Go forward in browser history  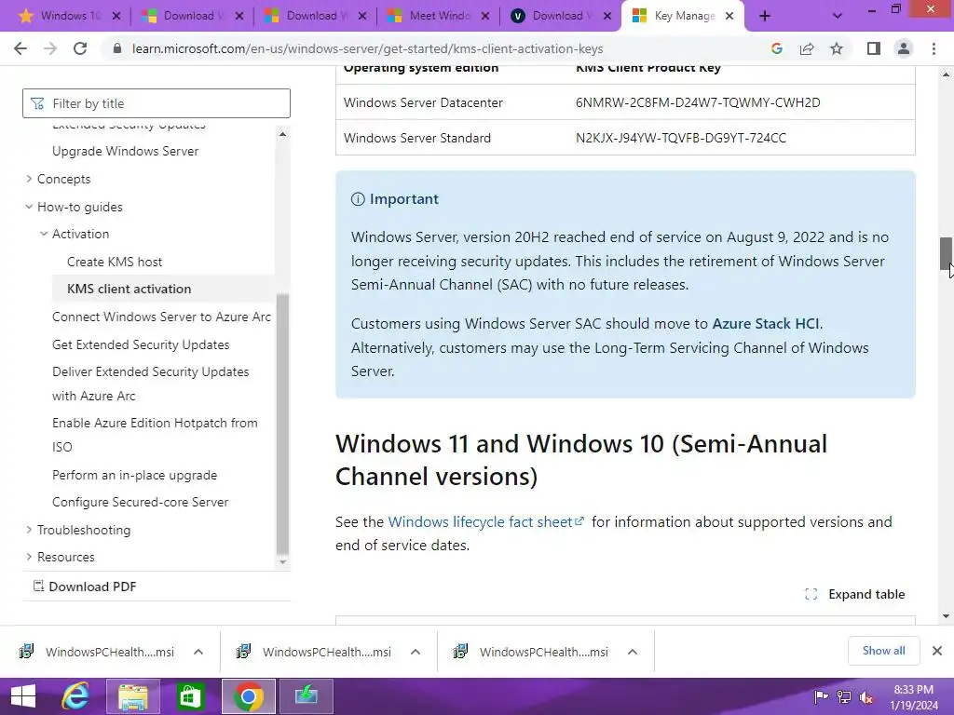50,48
